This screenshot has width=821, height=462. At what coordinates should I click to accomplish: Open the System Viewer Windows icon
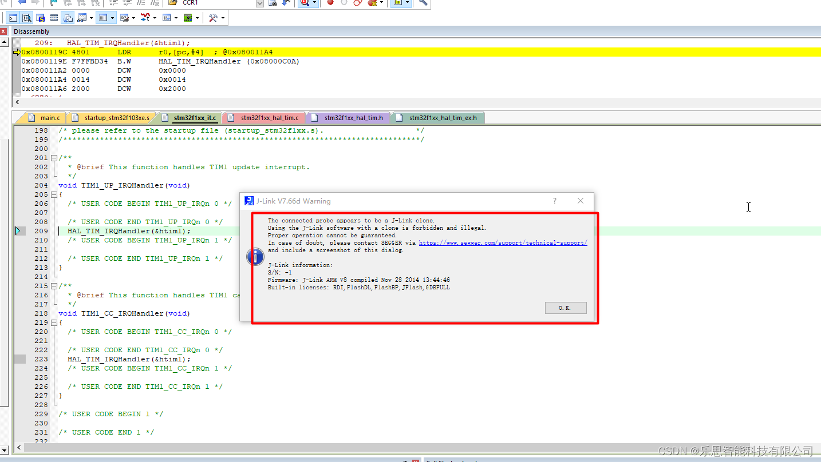tap(188, 18)
